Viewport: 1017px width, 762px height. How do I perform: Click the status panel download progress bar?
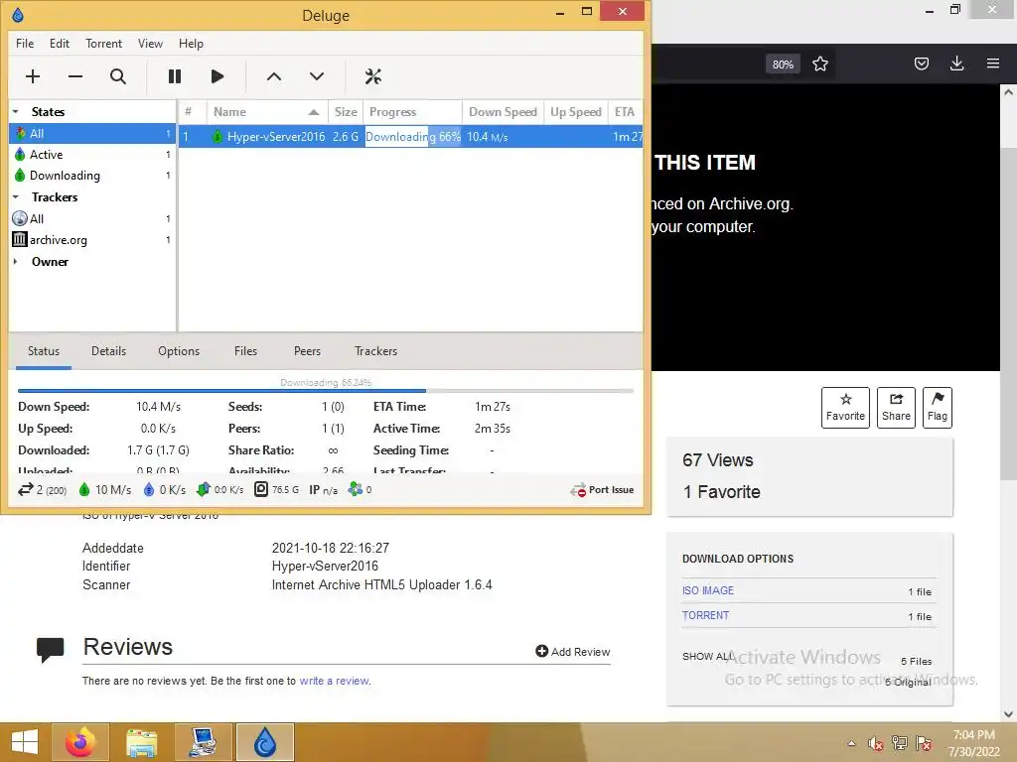click(326, 390)
